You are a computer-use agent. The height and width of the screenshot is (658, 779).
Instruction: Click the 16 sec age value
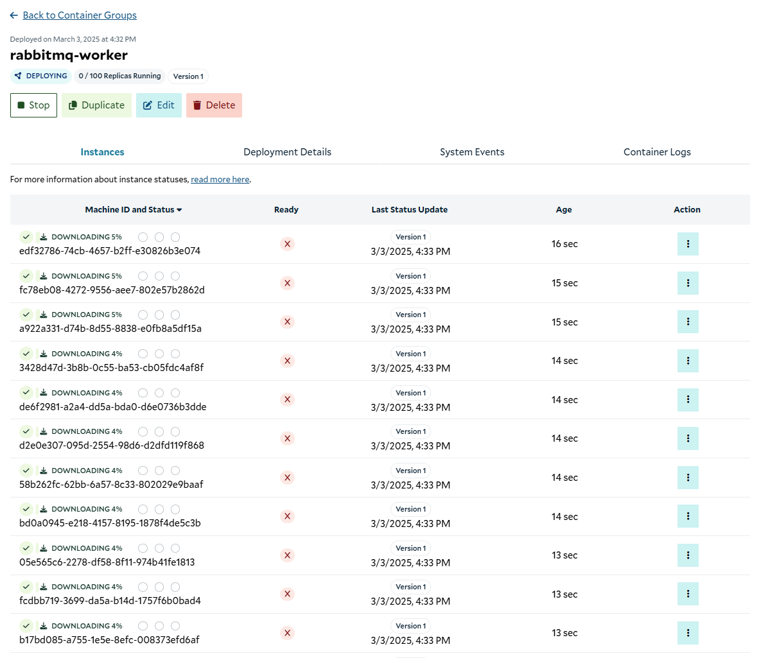(x=565, y=244)
